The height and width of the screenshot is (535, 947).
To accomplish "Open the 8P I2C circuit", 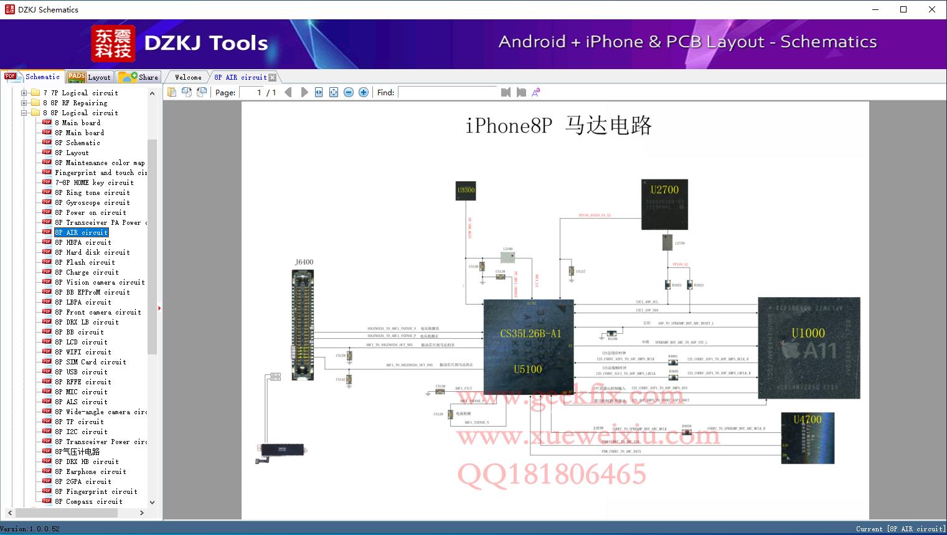I will [81, 432].
